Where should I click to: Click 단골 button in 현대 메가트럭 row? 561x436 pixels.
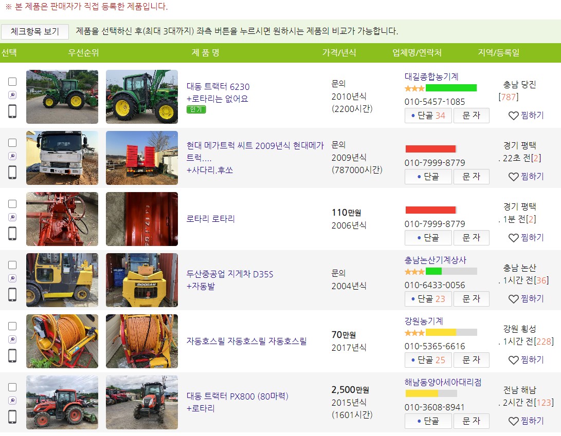pos(428,177)
